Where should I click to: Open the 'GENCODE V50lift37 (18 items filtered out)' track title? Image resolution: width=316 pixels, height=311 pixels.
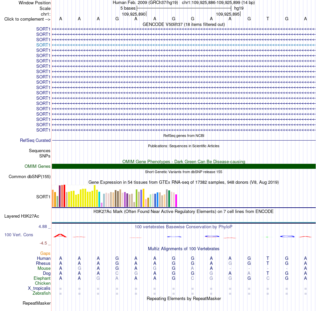click(x=184, y=24)
